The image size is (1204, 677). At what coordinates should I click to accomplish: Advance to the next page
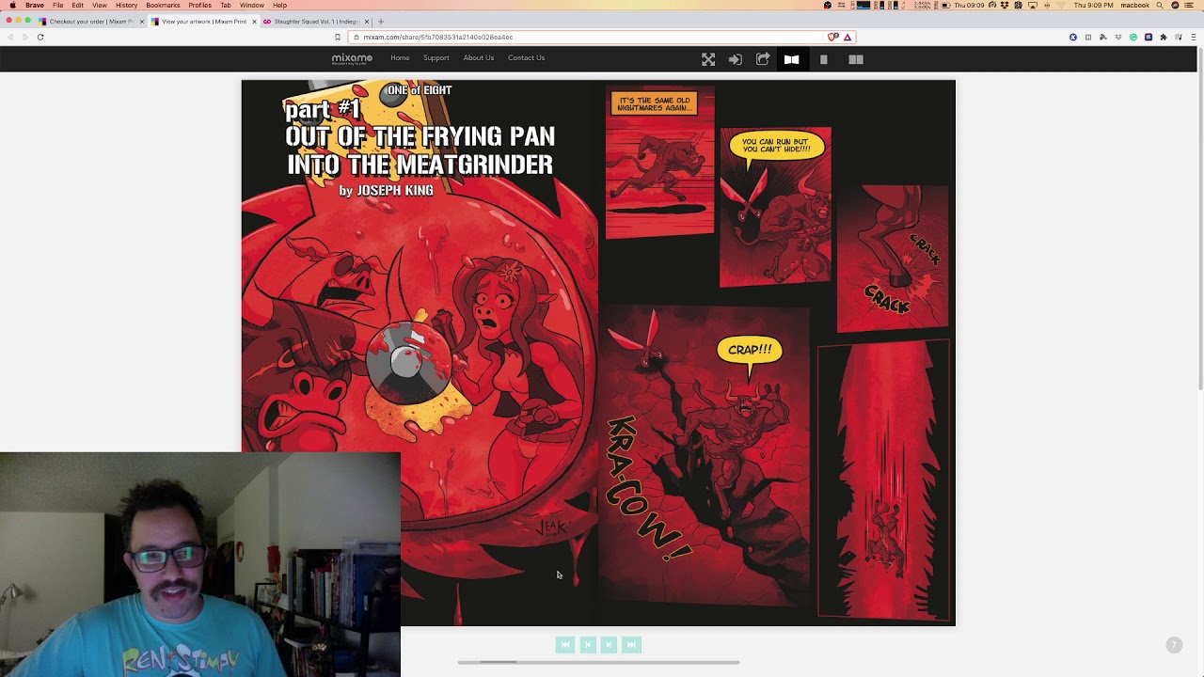click(609, 644)
